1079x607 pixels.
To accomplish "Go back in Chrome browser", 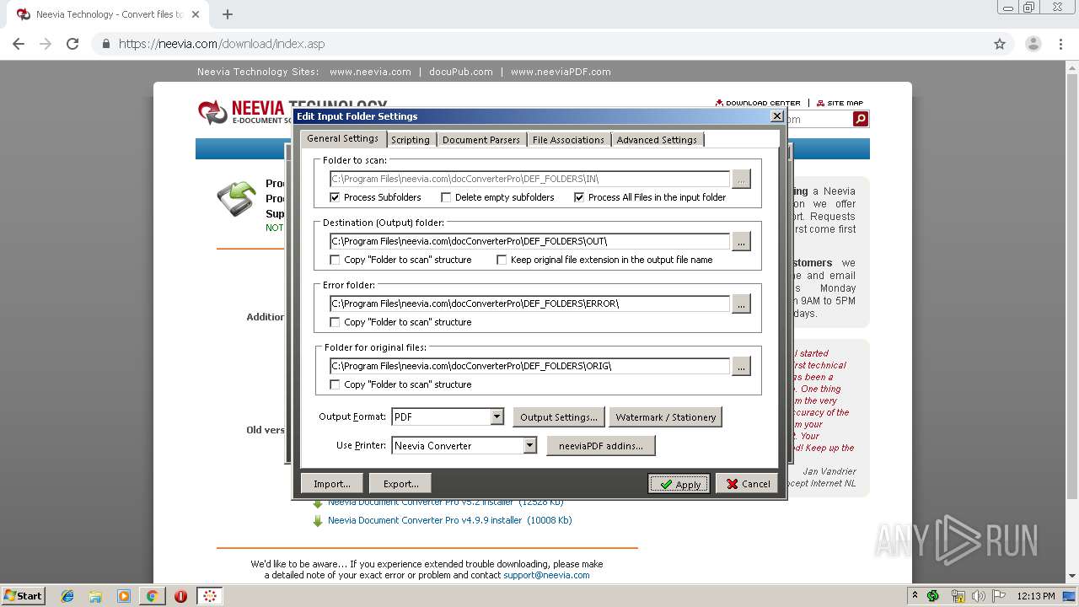I will [19, 44].
